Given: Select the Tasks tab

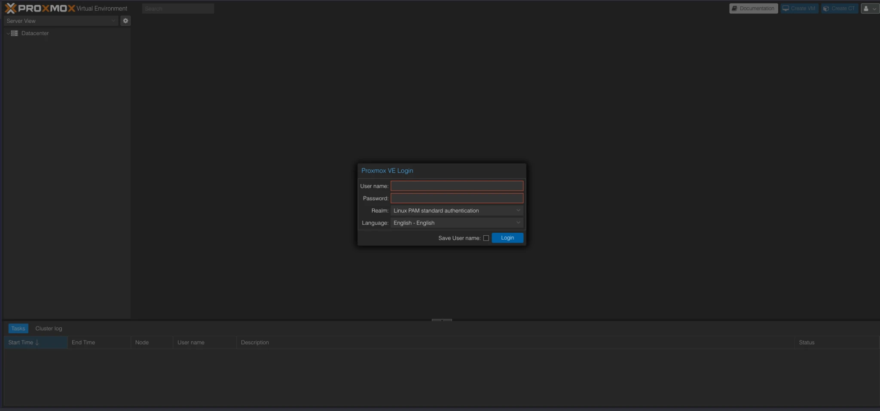Looking at the screenshot, I should click(18, 329).
